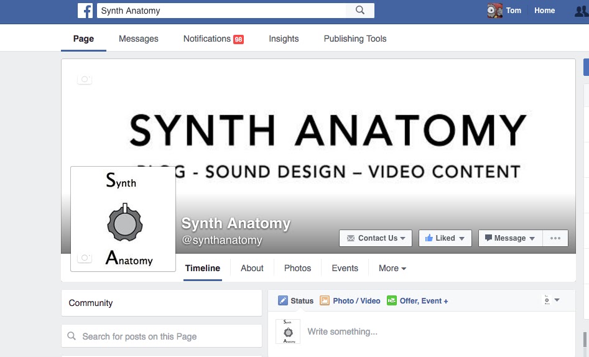Open Publishing Tools tab
Screen dimensions: 589x357
click(x=355, y=39)
